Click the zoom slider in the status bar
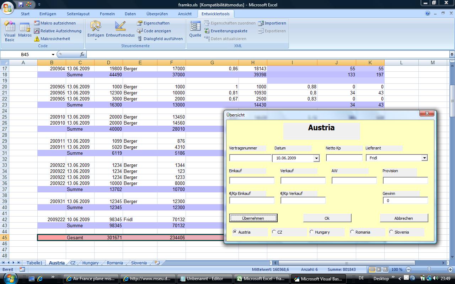Viewport: 455px width, 284px height. point(429,269)
